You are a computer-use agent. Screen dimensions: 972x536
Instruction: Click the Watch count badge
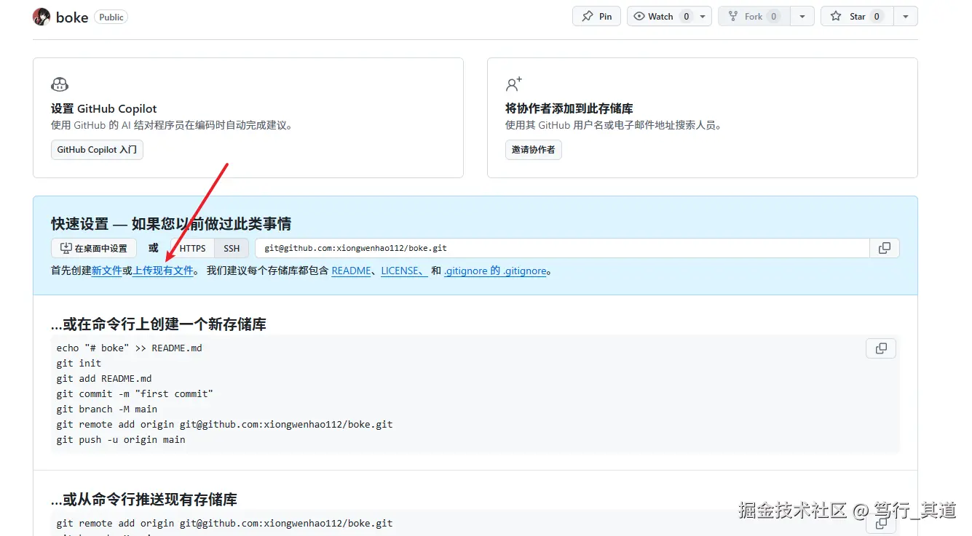tap(686, 16)
